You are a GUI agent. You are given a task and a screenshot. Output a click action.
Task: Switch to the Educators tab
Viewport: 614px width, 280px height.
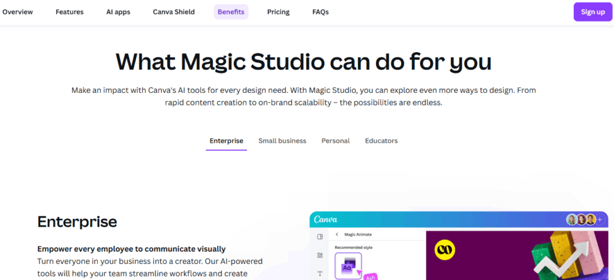click(x=381, y=140)
